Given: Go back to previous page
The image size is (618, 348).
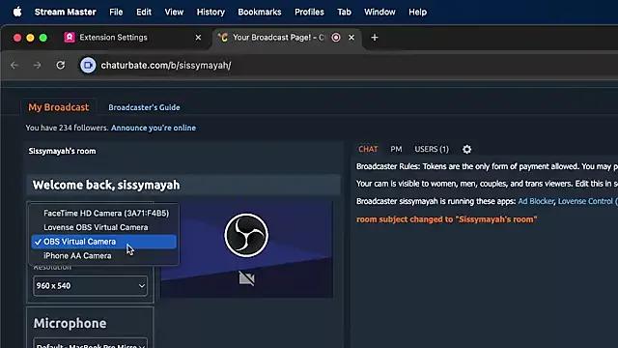Looking at the screenshot, I should click(x=14, y=65).
